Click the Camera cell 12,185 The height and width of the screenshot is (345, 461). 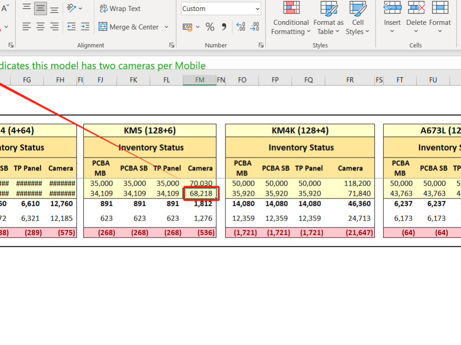click(x=60, y=218)
